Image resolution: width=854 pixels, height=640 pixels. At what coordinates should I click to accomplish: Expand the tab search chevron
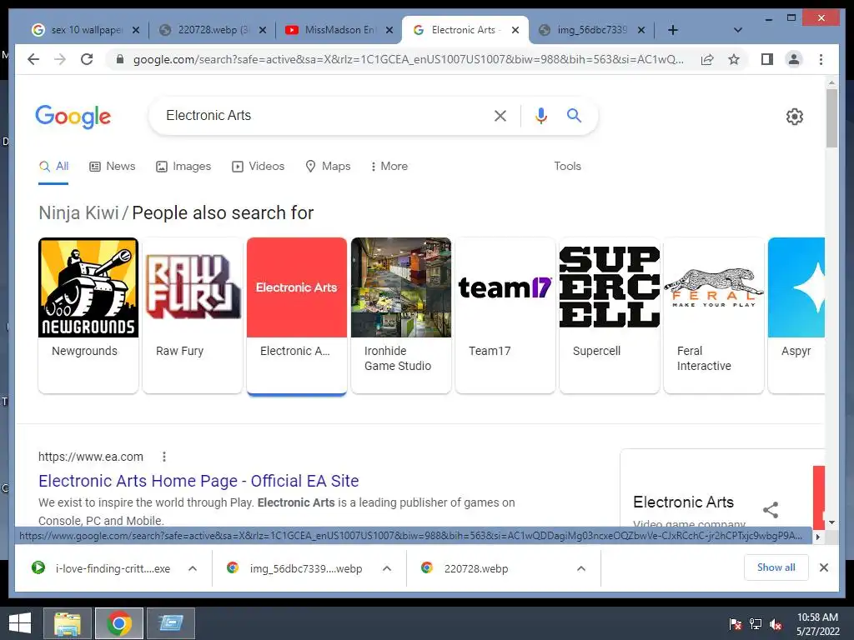(737, 30)
